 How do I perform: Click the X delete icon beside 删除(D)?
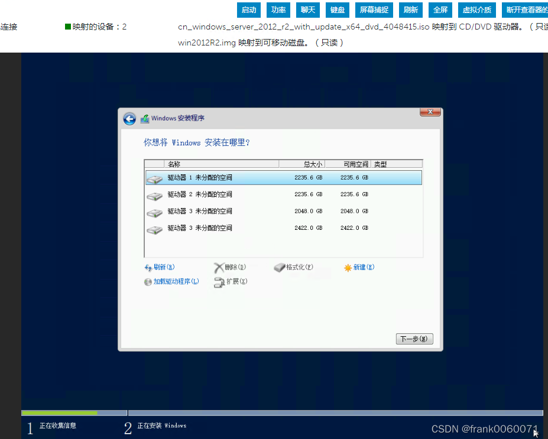[218, 268]
